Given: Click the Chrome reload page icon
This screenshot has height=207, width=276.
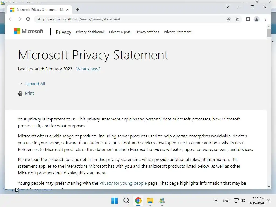Looking at the screenshot, I should [28, 19].
